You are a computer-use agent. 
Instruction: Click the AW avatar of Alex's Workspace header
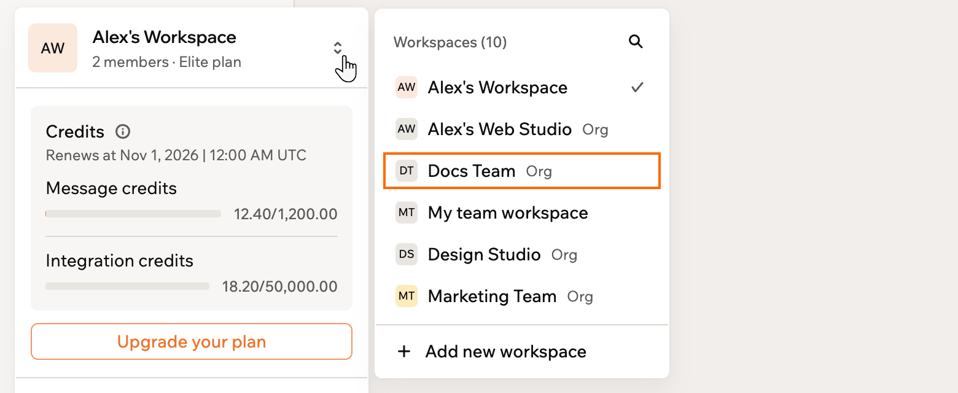pyautogui.click(x=53, y=48)
